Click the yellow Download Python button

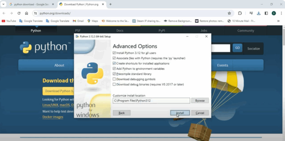(58, 91)
